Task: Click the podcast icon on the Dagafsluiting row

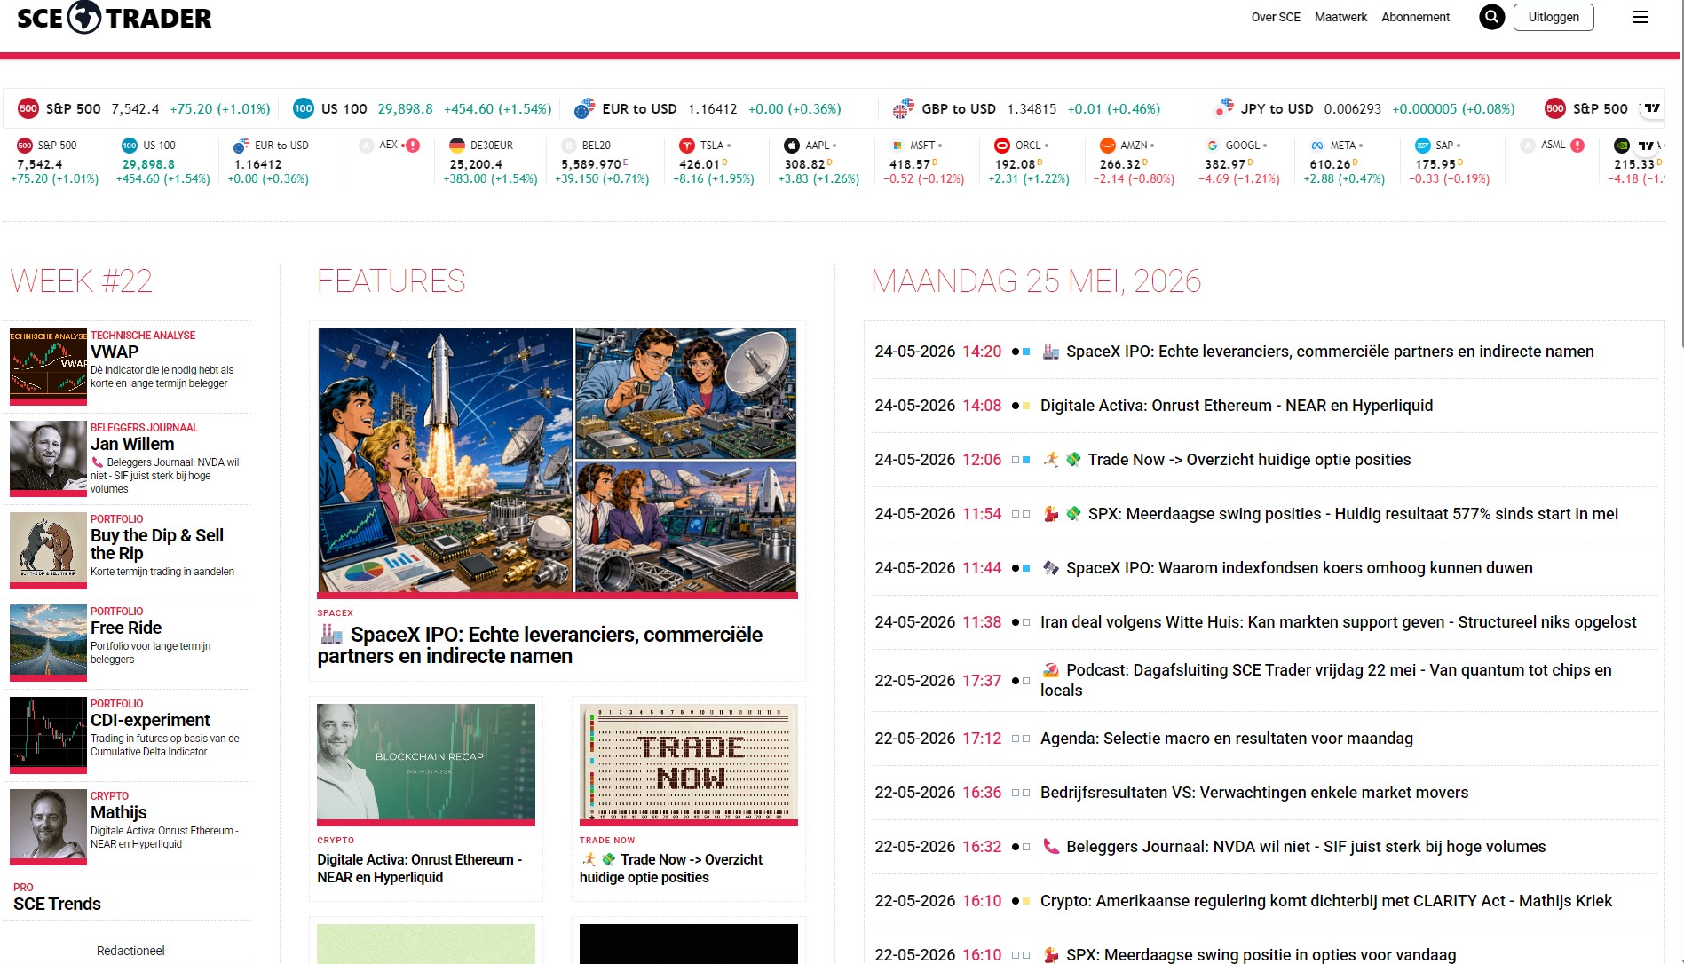Action: [x=1051, y=670]
